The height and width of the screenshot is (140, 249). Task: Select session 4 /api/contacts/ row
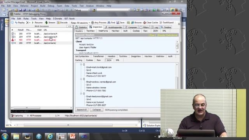coord(42,43)
